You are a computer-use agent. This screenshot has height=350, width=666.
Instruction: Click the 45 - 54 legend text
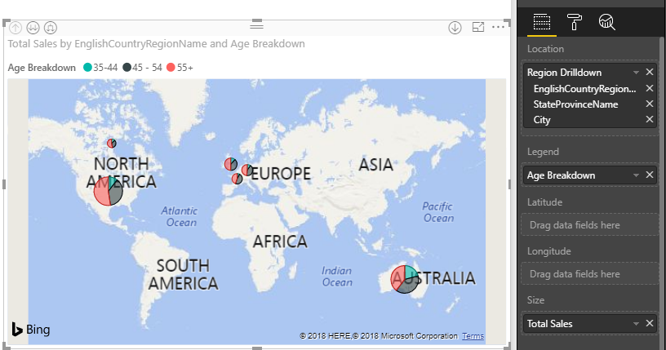(148, 68)
